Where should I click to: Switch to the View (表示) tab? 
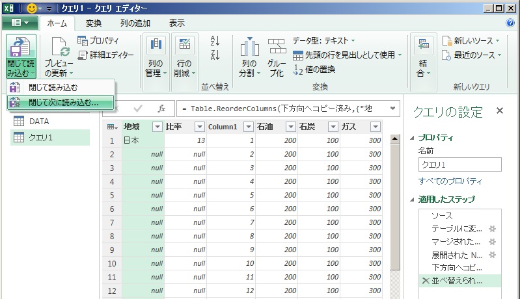pos(177,23)
